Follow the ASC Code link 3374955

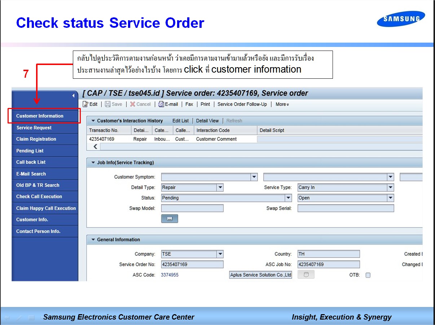(x=170, y=275)
